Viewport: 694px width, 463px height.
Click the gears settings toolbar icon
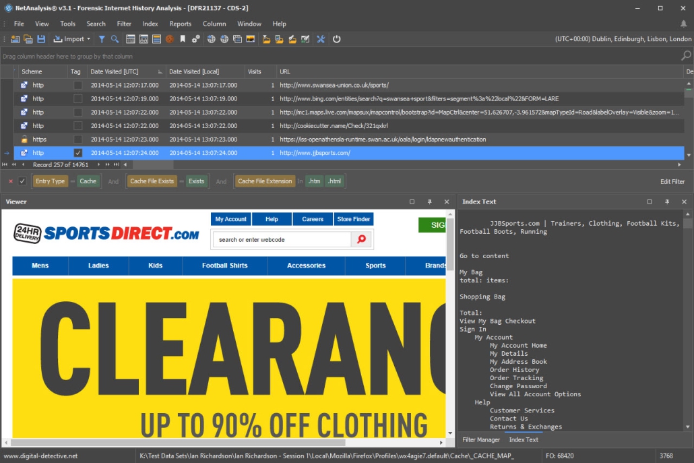click(195, 39)
